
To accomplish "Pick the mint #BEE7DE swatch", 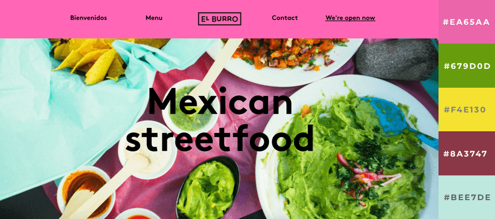I will point(466,197).
